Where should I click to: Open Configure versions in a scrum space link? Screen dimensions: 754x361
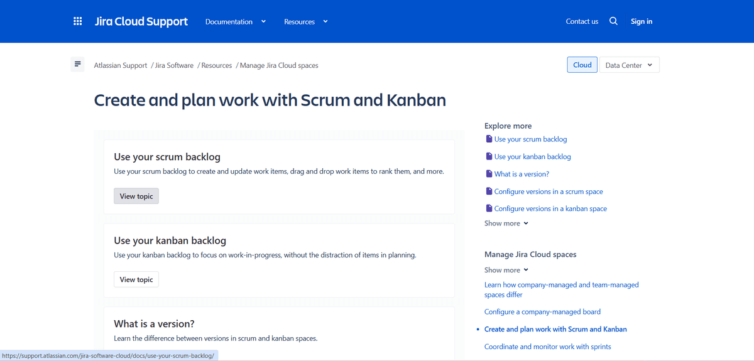549,191
